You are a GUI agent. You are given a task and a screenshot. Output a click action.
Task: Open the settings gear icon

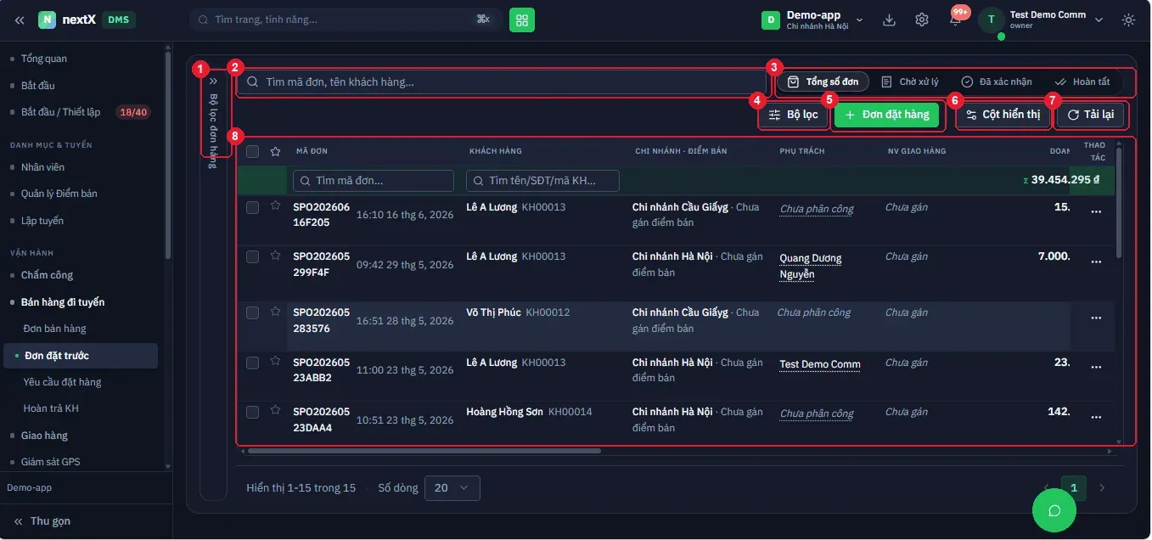[x=922, y=20]
